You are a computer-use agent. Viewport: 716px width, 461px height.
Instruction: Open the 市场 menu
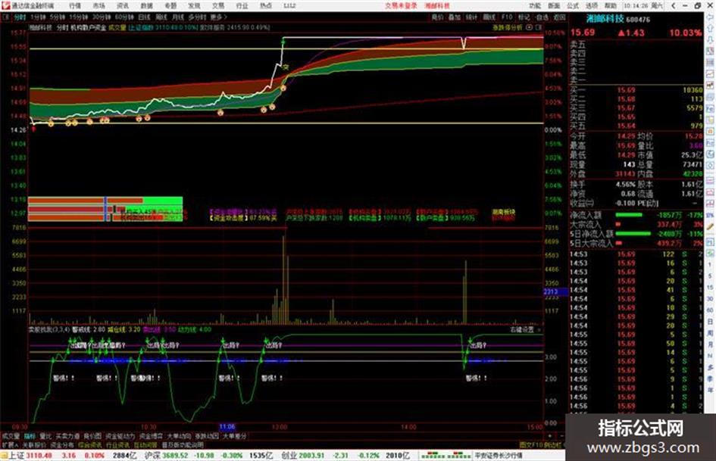click(98, 5)
